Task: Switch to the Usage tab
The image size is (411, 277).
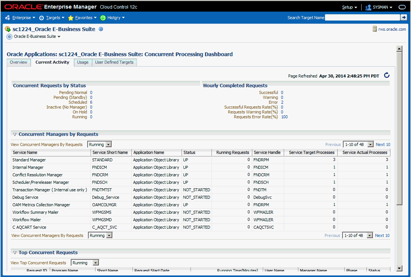Action: tap(83, 63)
